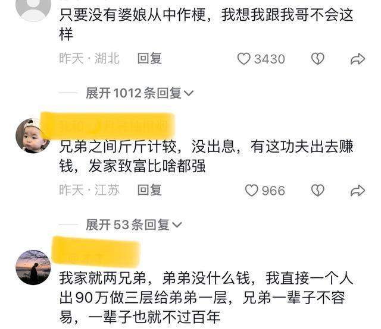Open baby avatar commenter profile

tap(33, 136)
